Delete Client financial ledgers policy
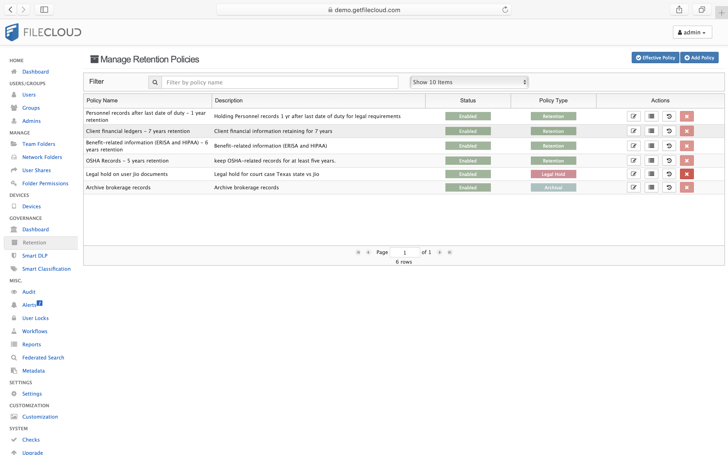728x455 pixels. [x=687, y=131]
